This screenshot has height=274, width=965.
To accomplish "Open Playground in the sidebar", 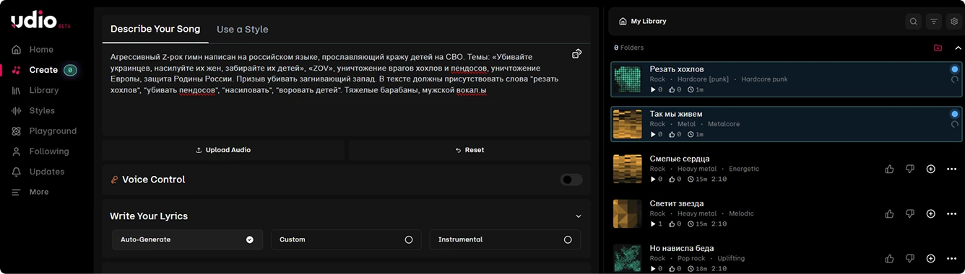I will (52, 131).
